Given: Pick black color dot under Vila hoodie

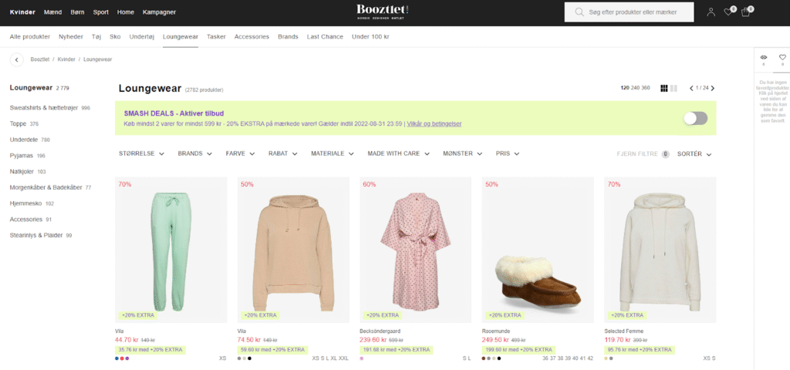Looking at the screenshot, I should 249,358.
